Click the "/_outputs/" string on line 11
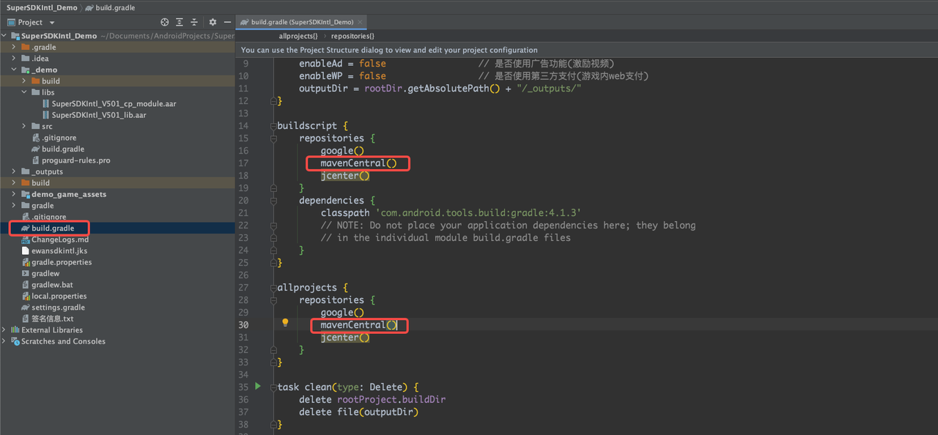938x435 pixels. point(549,89)
